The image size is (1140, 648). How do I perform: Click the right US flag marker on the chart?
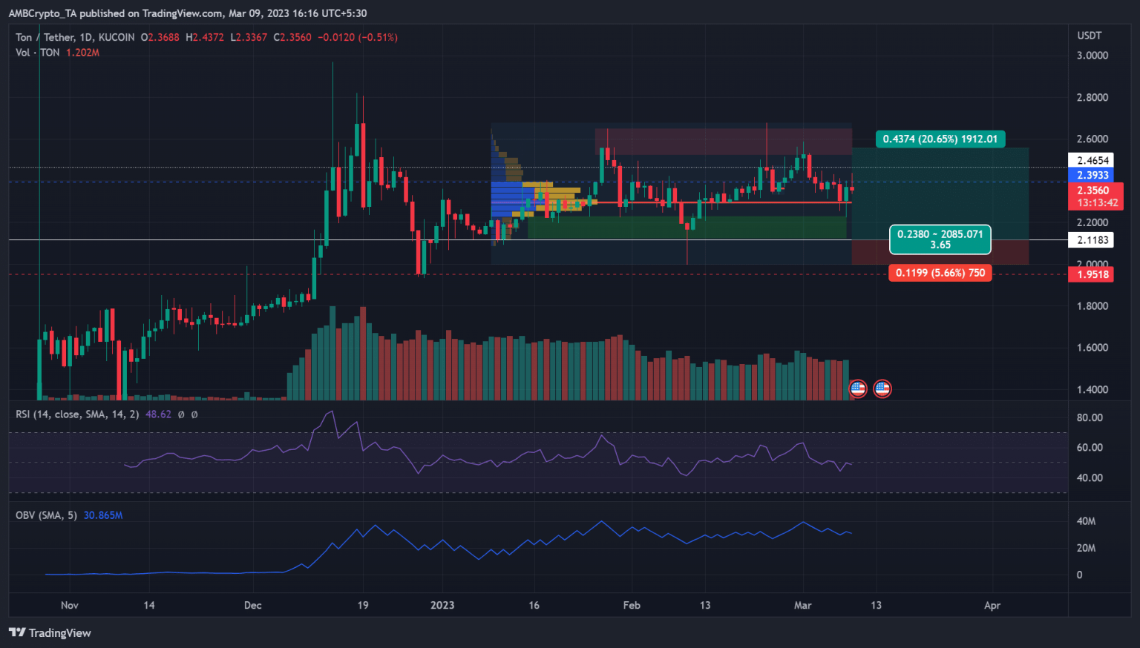[x=882, y=389]
